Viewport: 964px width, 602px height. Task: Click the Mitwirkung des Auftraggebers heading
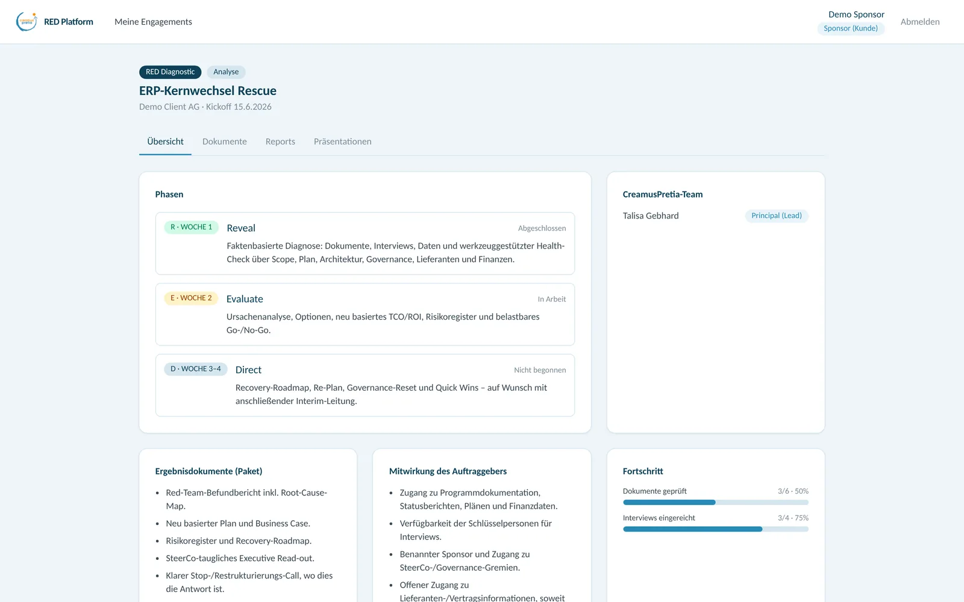point(448,471)
